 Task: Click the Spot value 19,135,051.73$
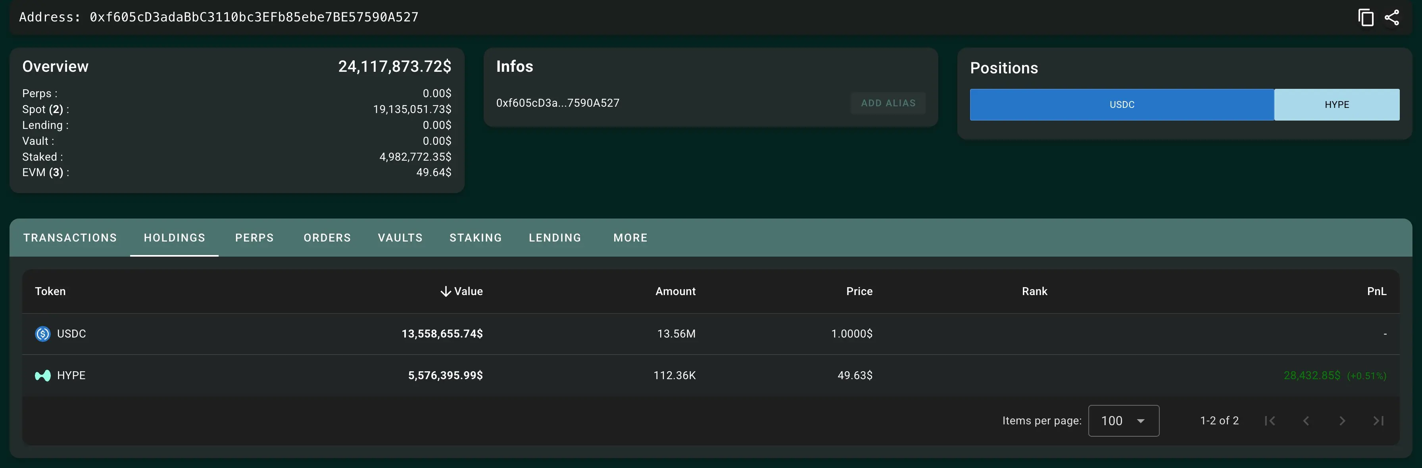click(x=412, y=109)
